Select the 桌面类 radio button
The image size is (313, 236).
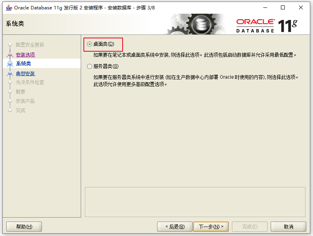click(x=89, y=44)
